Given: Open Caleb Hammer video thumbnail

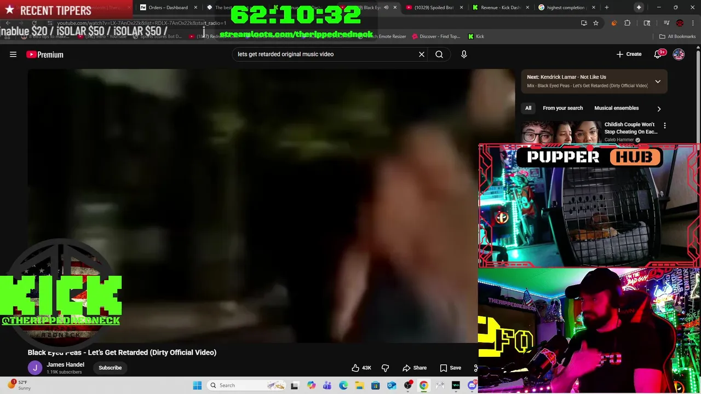Looking at the screenshot, I should point(561,132).
